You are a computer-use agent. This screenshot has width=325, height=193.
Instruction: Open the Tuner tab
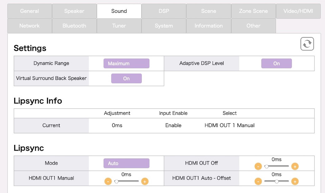(119, 26)
